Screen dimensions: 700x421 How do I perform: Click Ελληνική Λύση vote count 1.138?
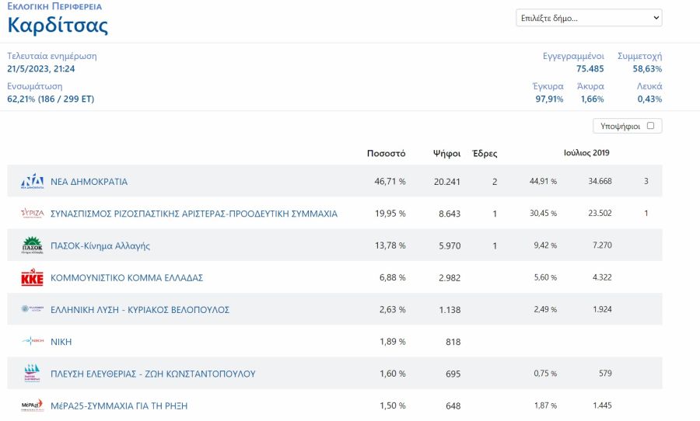(450, 310)
